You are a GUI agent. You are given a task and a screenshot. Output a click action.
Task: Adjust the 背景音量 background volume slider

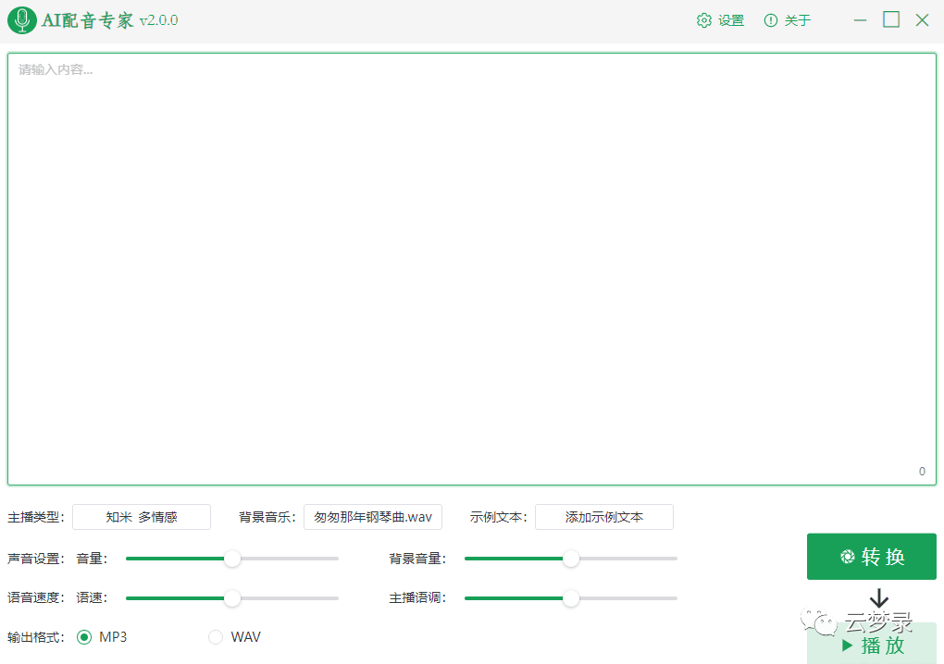[571, 559]
